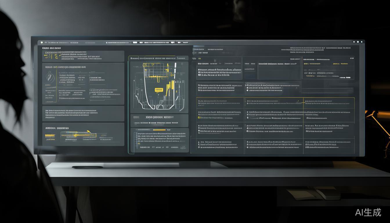Open the three-dot menu at window top-right
Screen dimensions: 390x223
pyautogui.click(x=358, y=42)
